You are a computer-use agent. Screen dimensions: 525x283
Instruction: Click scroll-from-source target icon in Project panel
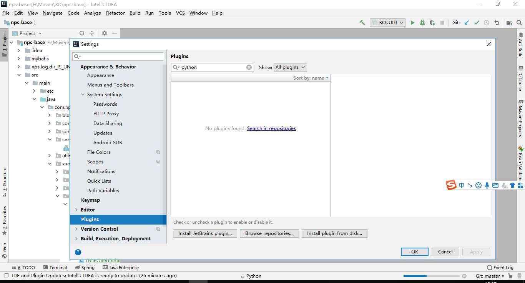(82, 33)
